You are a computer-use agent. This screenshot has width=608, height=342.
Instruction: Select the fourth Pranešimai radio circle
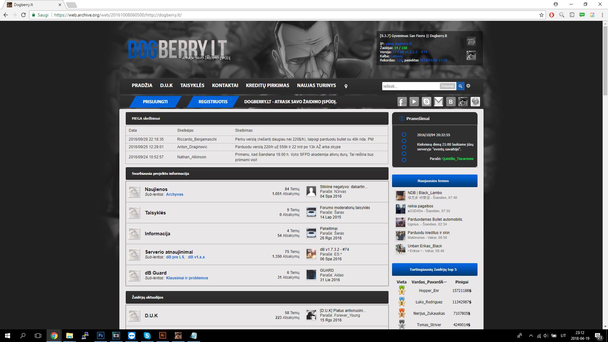click(404, 154)
